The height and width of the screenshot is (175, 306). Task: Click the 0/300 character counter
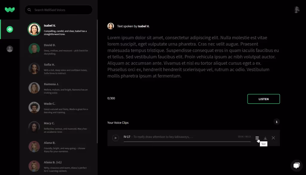111,98
